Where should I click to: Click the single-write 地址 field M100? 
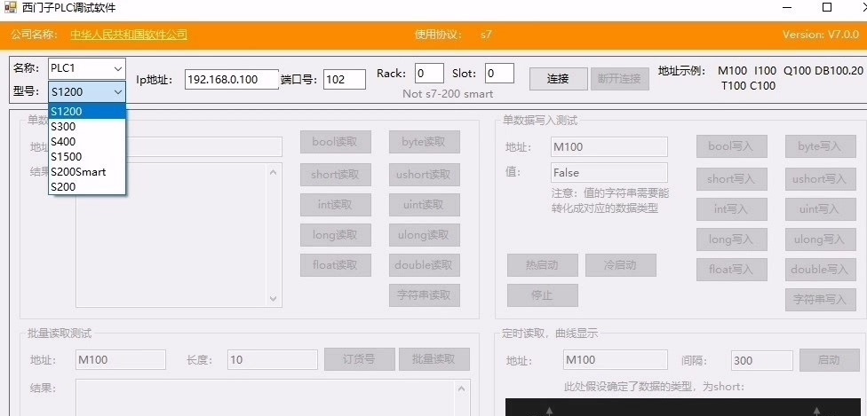point(608,147)
